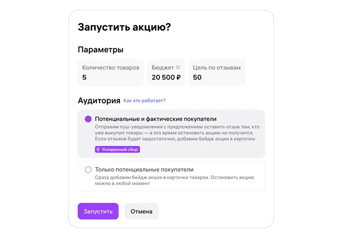Click the Потенциальные и фактические покупатели option label

(x=156, y=119)
